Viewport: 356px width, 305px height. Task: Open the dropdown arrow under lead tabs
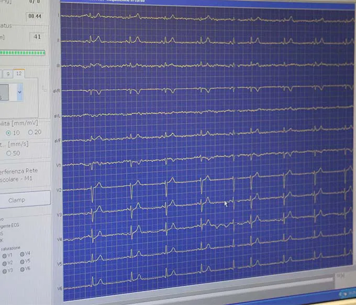click(20, 92)
